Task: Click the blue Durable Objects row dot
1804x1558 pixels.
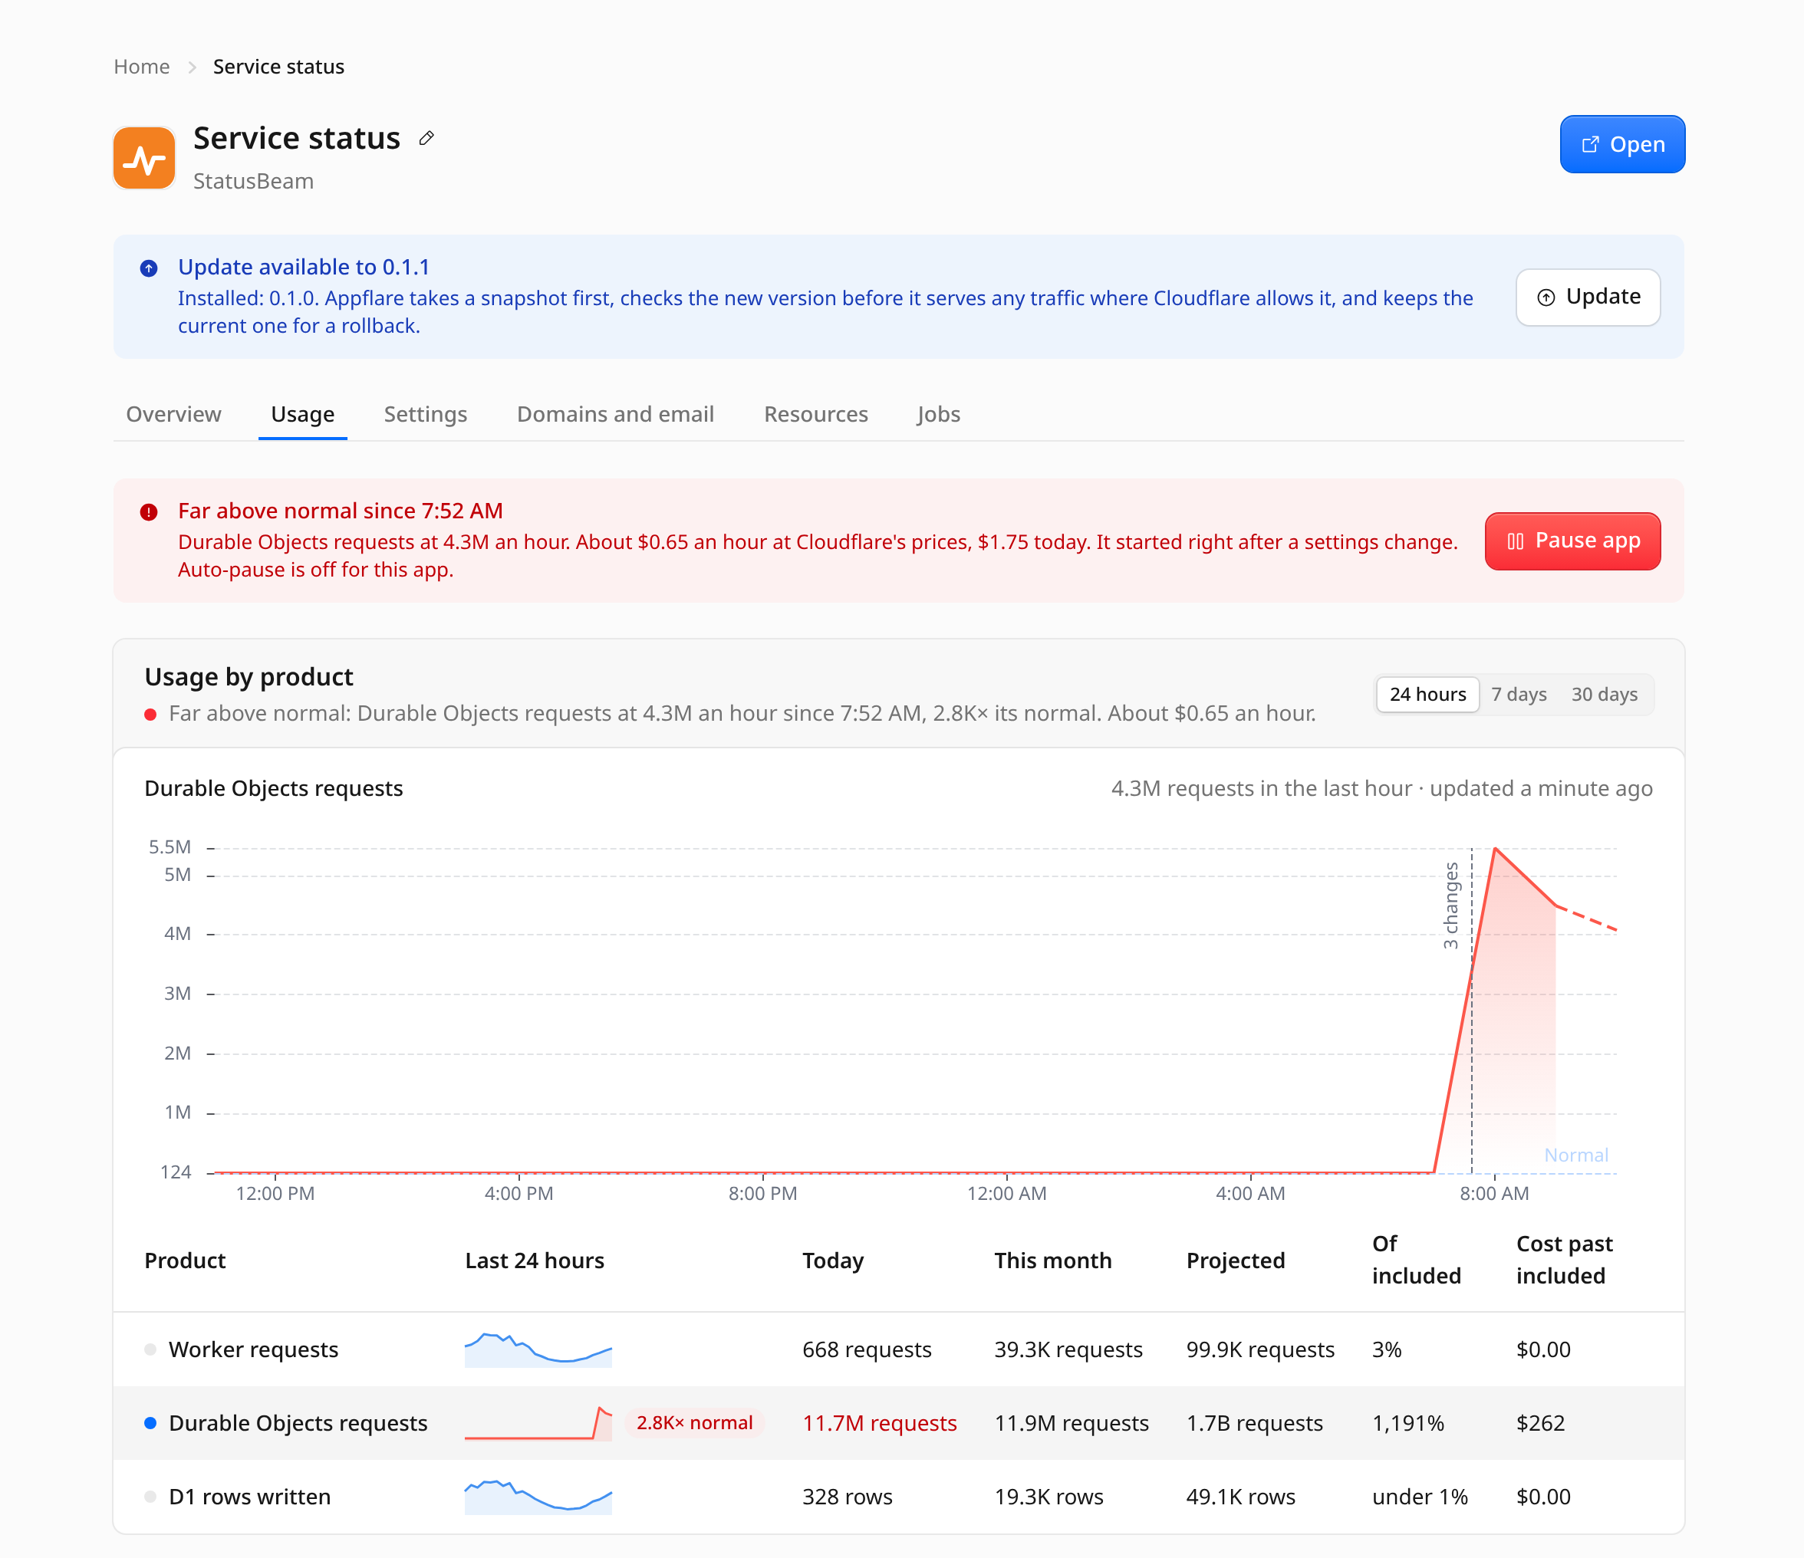Action: pyautogui.click(x=150, y=1423)
